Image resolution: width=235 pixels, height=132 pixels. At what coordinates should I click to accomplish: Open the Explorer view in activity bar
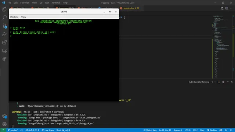4,9
